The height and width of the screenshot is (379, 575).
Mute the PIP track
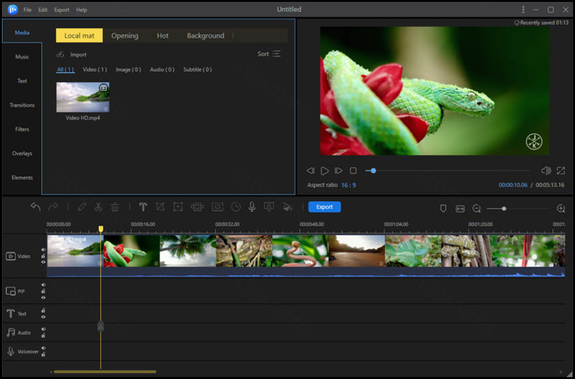(43, 285)
